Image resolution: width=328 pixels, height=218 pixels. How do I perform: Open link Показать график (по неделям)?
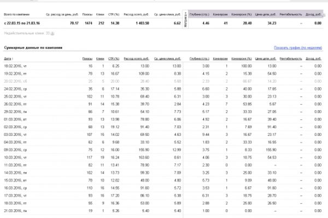tap(298, 48)
